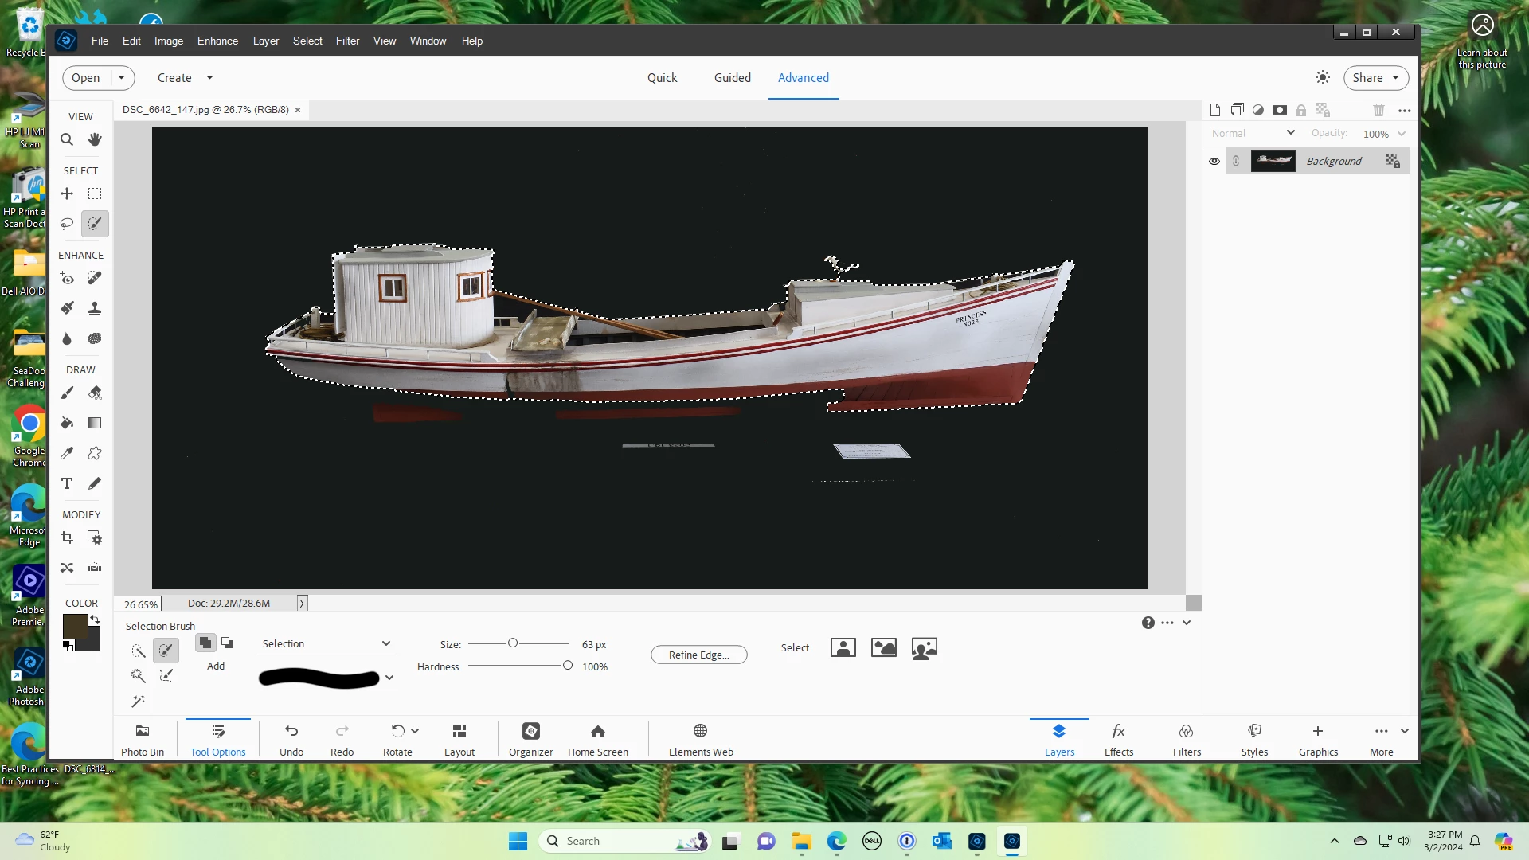Toggle the light/dark brightness mode icon

pyautogui.click(x=1323, y=77)
